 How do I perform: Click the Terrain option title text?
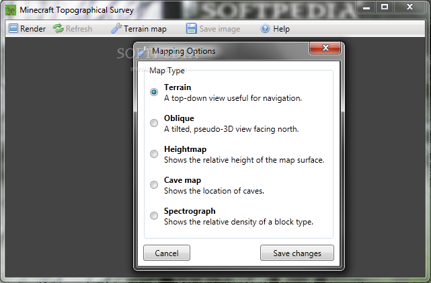(178, 87)
